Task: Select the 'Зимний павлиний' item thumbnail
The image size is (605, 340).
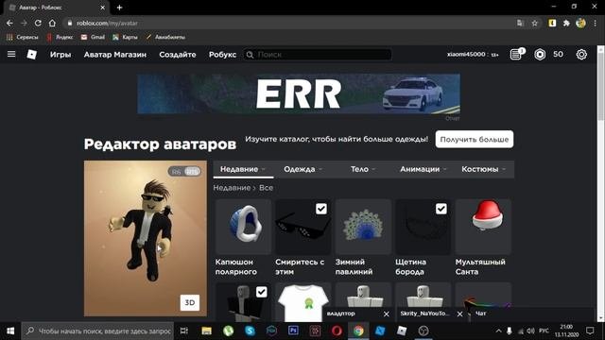Action: click(x=363, y=227)
